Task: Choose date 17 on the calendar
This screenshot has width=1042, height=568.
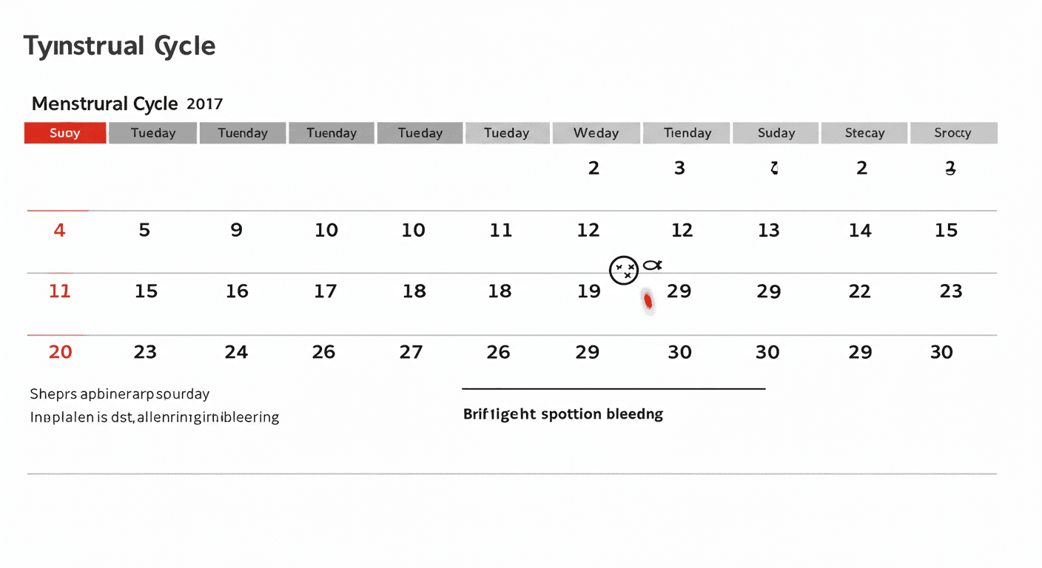Action: pyautogui.click(x=326, y=291)
